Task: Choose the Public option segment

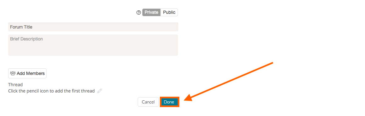Action: coord(169,12)
